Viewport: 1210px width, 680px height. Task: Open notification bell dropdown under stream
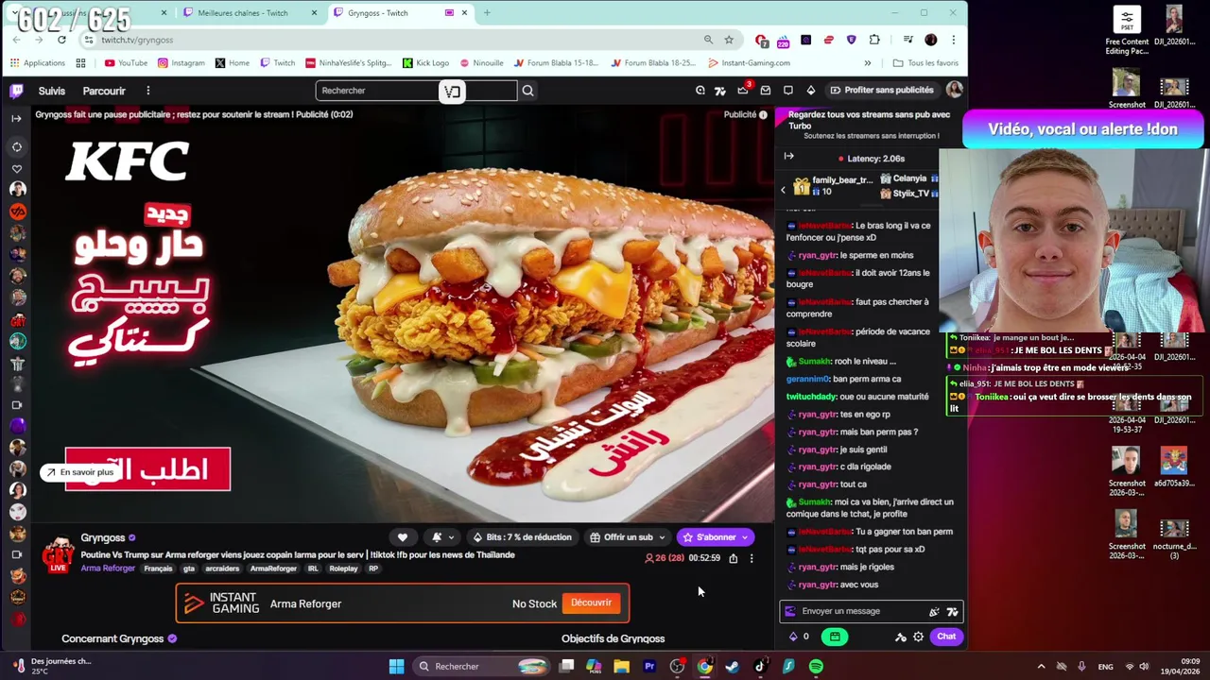(441, 537)
